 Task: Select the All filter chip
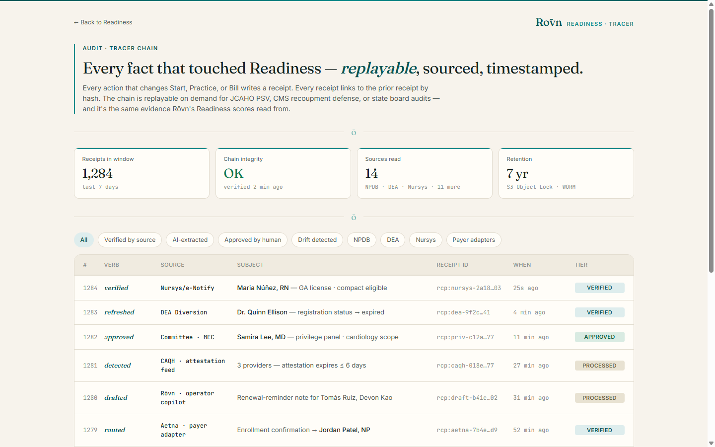(84, 240)
